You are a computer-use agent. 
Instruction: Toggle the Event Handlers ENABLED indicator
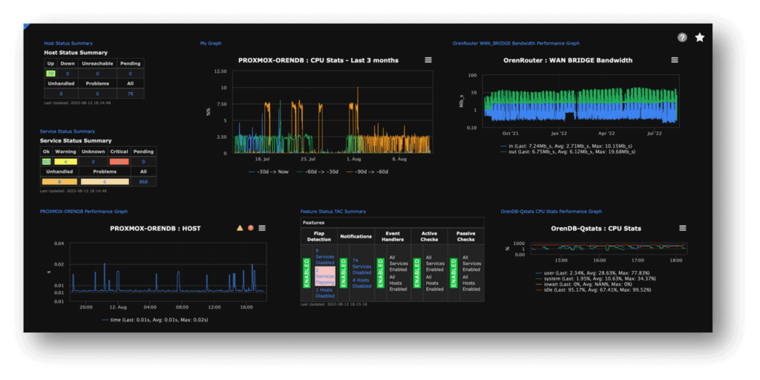[380, 273]
